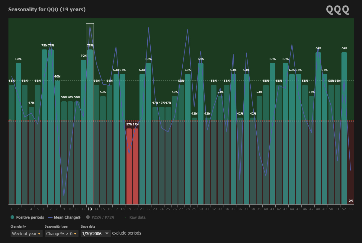The height and width of the screenshot is (243, 362).
Task: Click the 'Seasonality for QQQ (19 years)' title
Action: tap(47, 9)
